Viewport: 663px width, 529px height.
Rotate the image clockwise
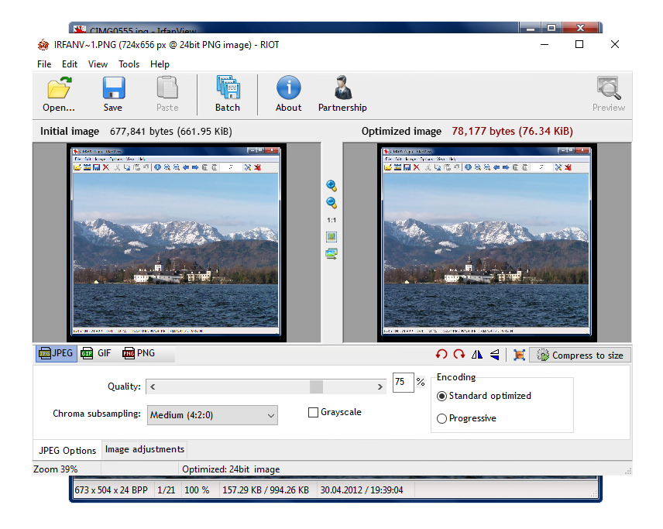click(x=459, y=355)
